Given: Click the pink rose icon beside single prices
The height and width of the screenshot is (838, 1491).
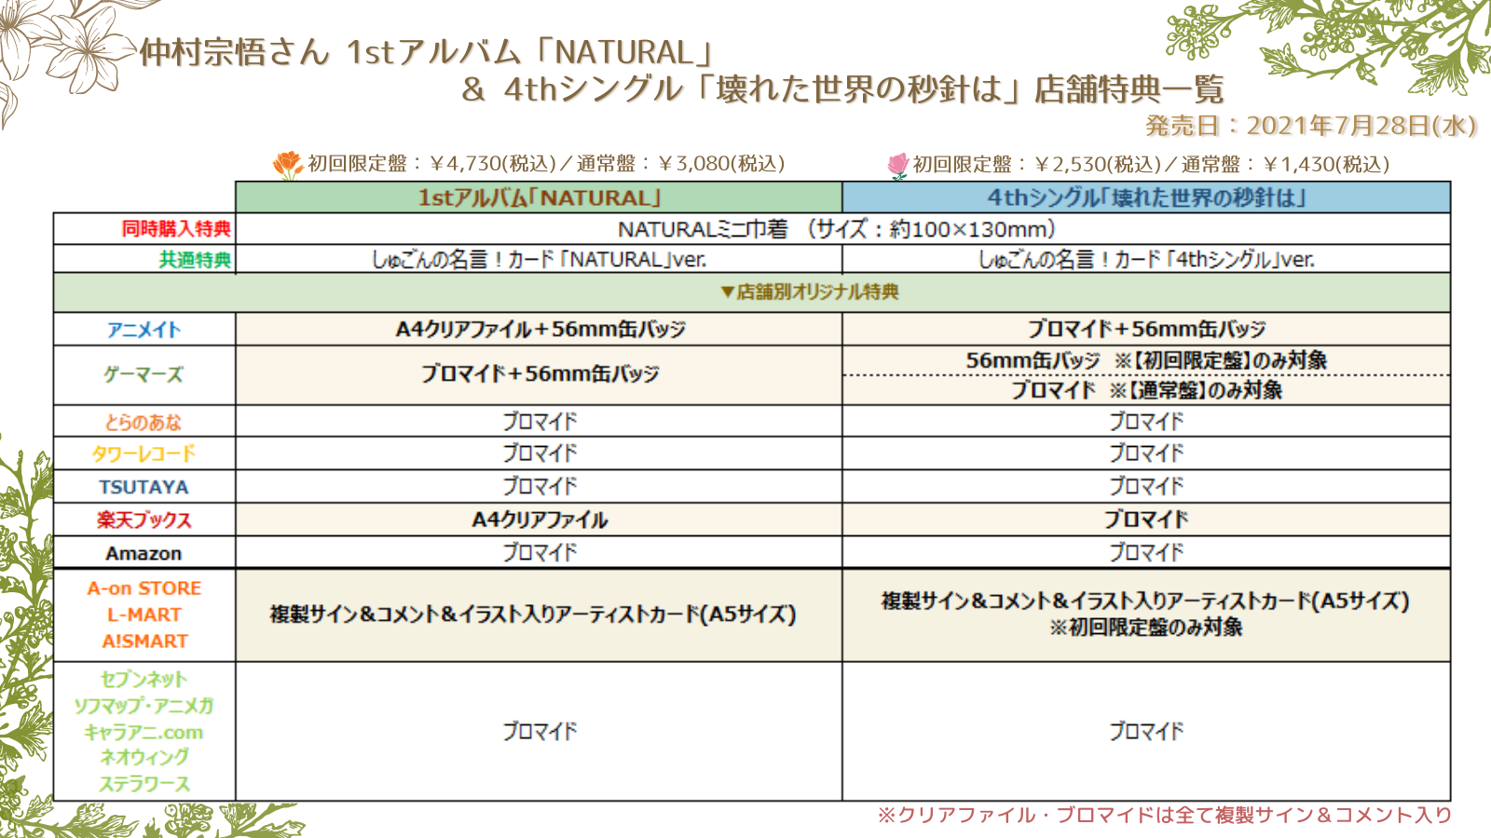Looking at the screenshot, I should point(897,166).
